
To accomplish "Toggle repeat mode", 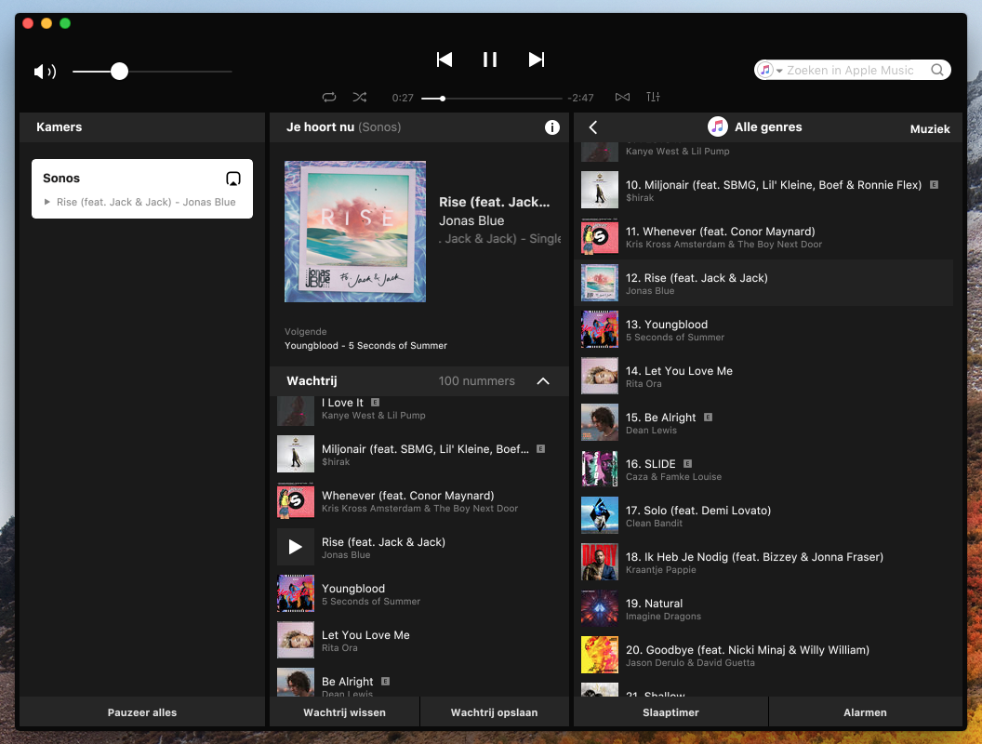I will pos(329,98).
